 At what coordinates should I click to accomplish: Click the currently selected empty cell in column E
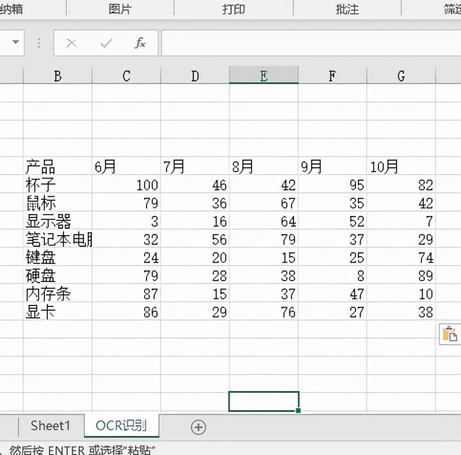click(264, 401)
